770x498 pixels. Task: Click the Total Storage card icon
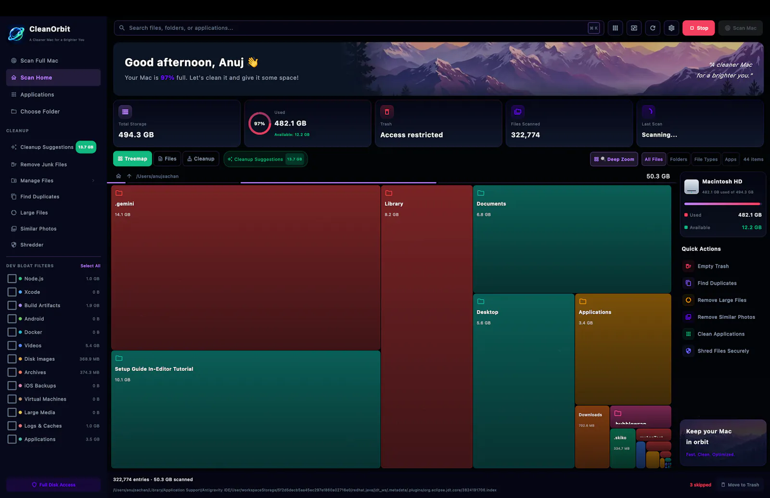(125, 112)
